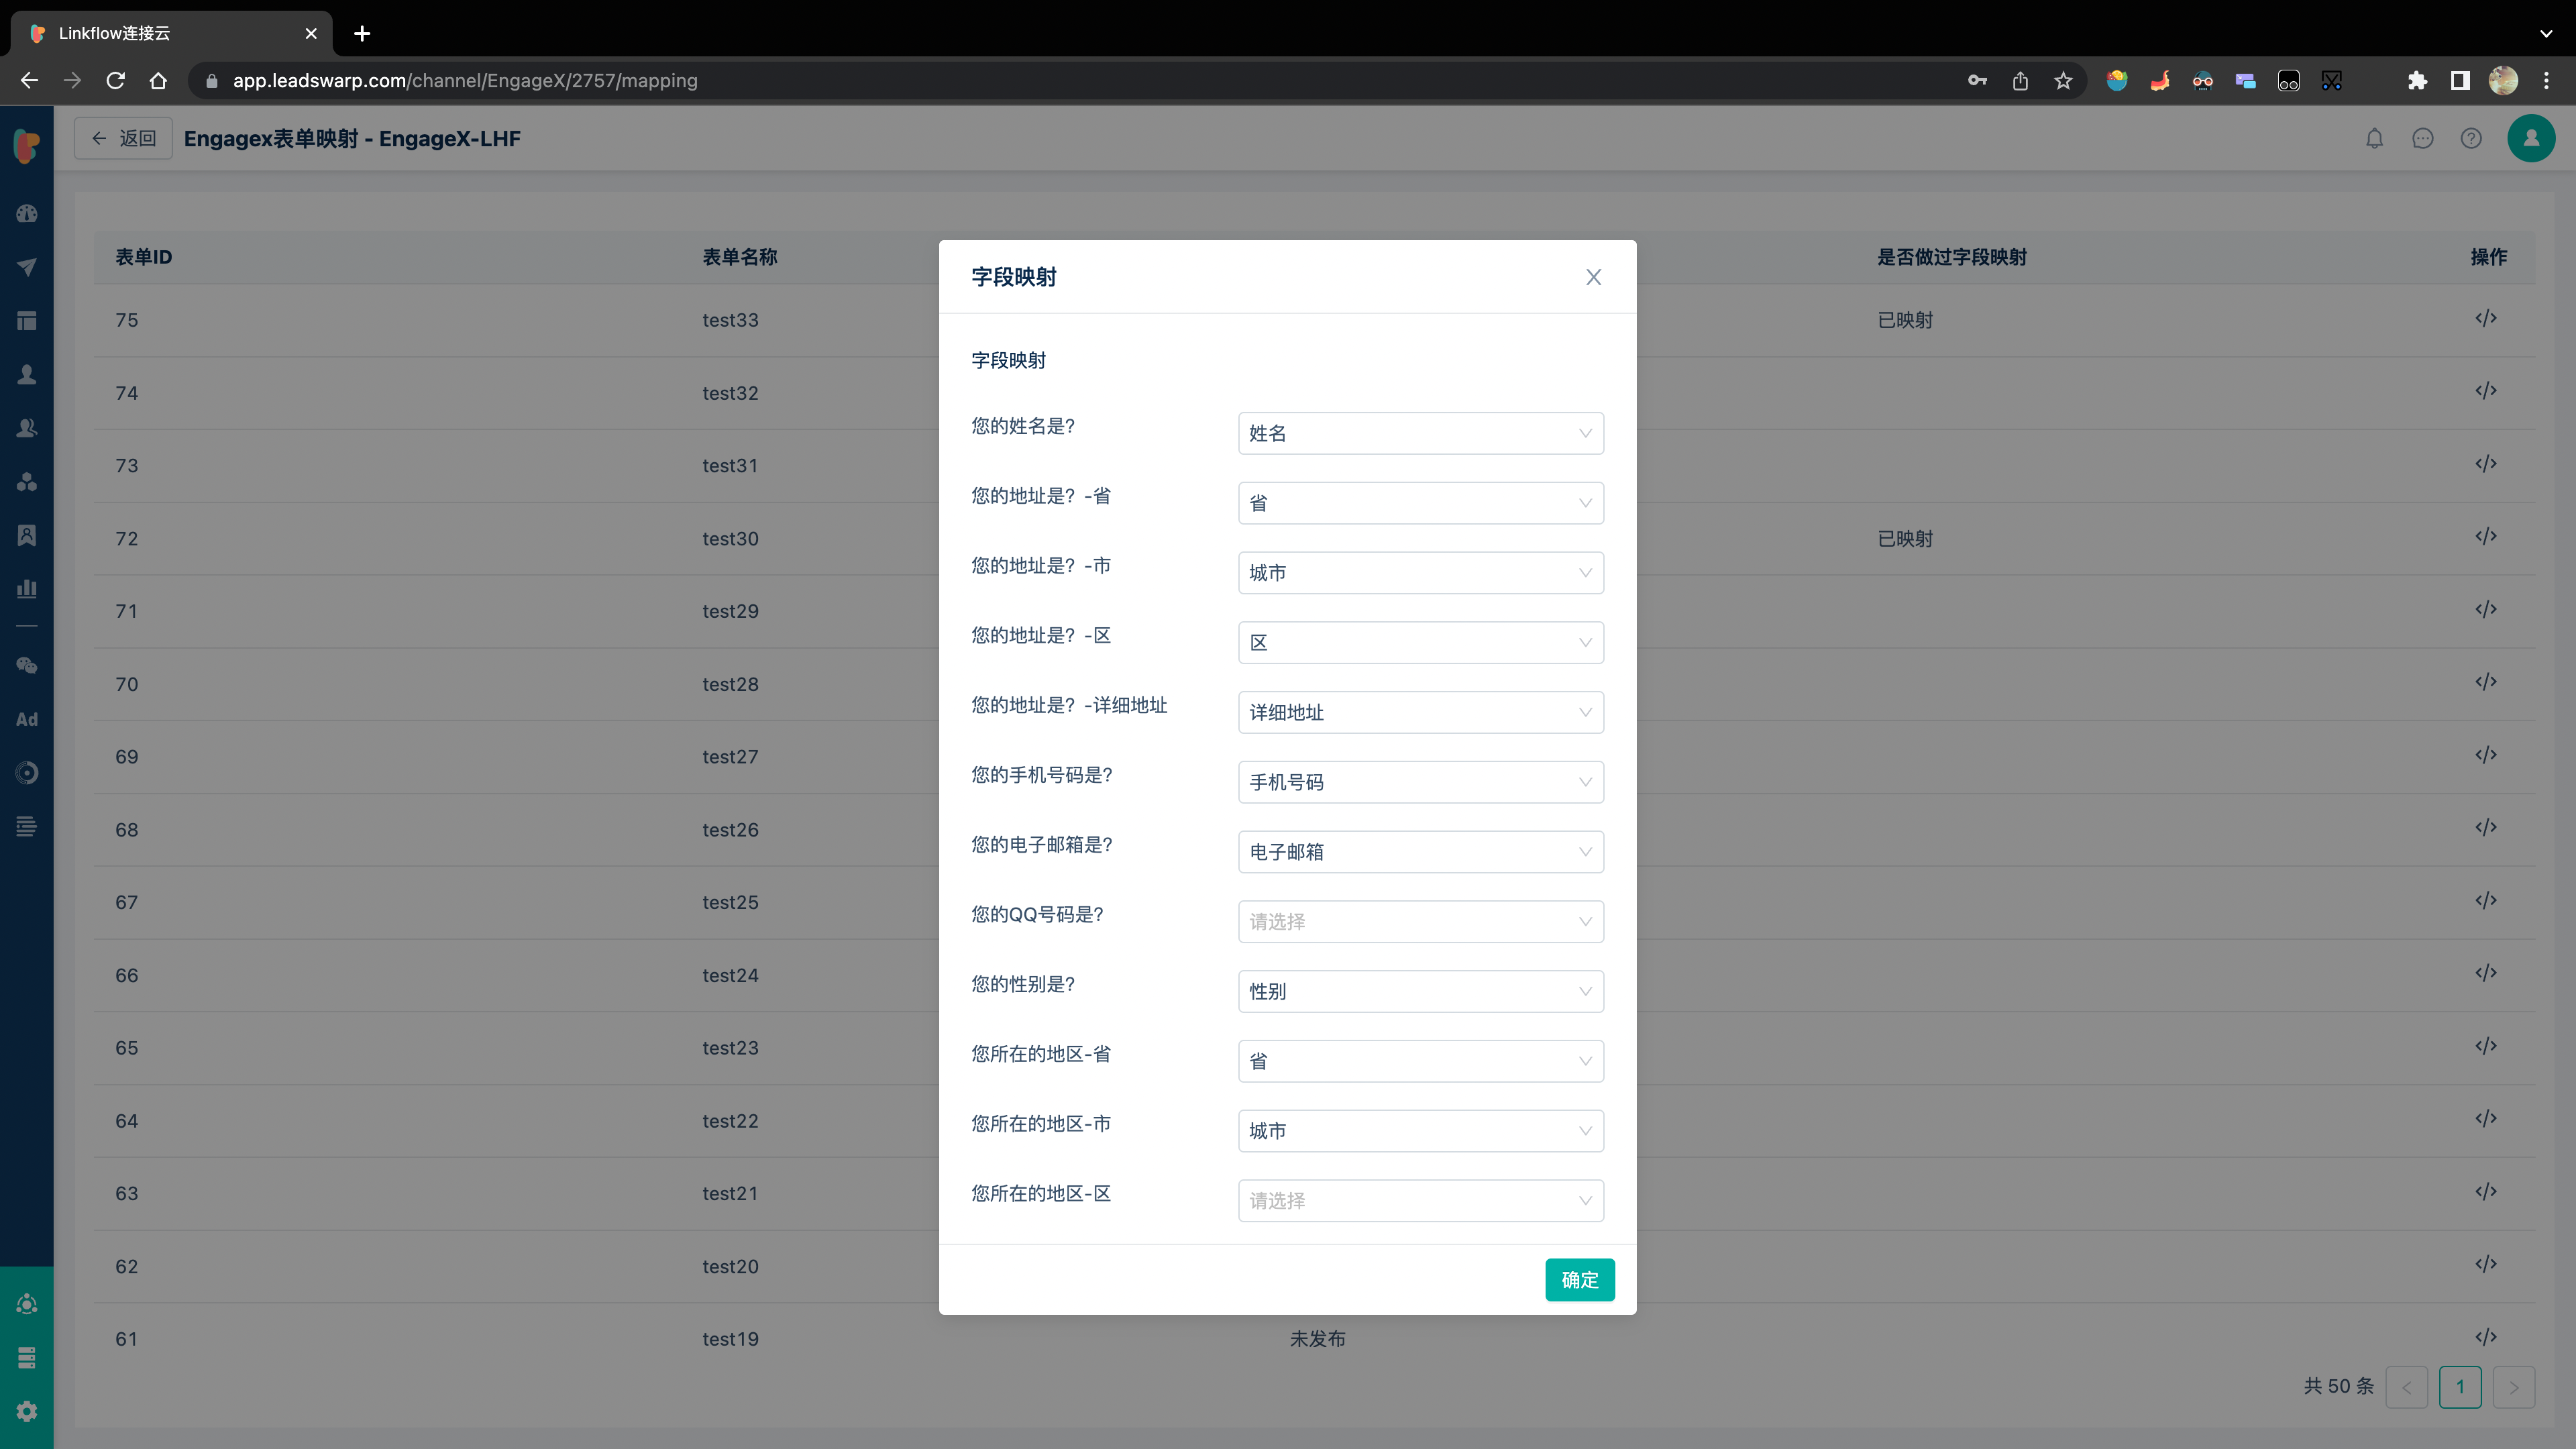Go to pagination page 1
2576x1449 pixels.
2460,1386
